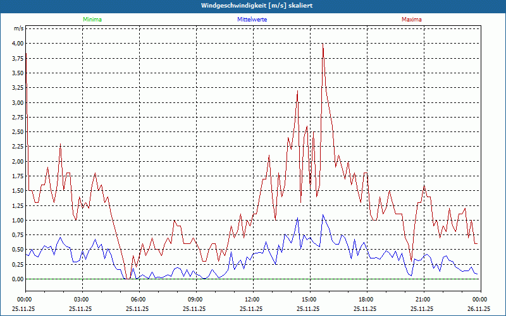
Task: Click the 09:00 time axis label
Action: point(195,299)
